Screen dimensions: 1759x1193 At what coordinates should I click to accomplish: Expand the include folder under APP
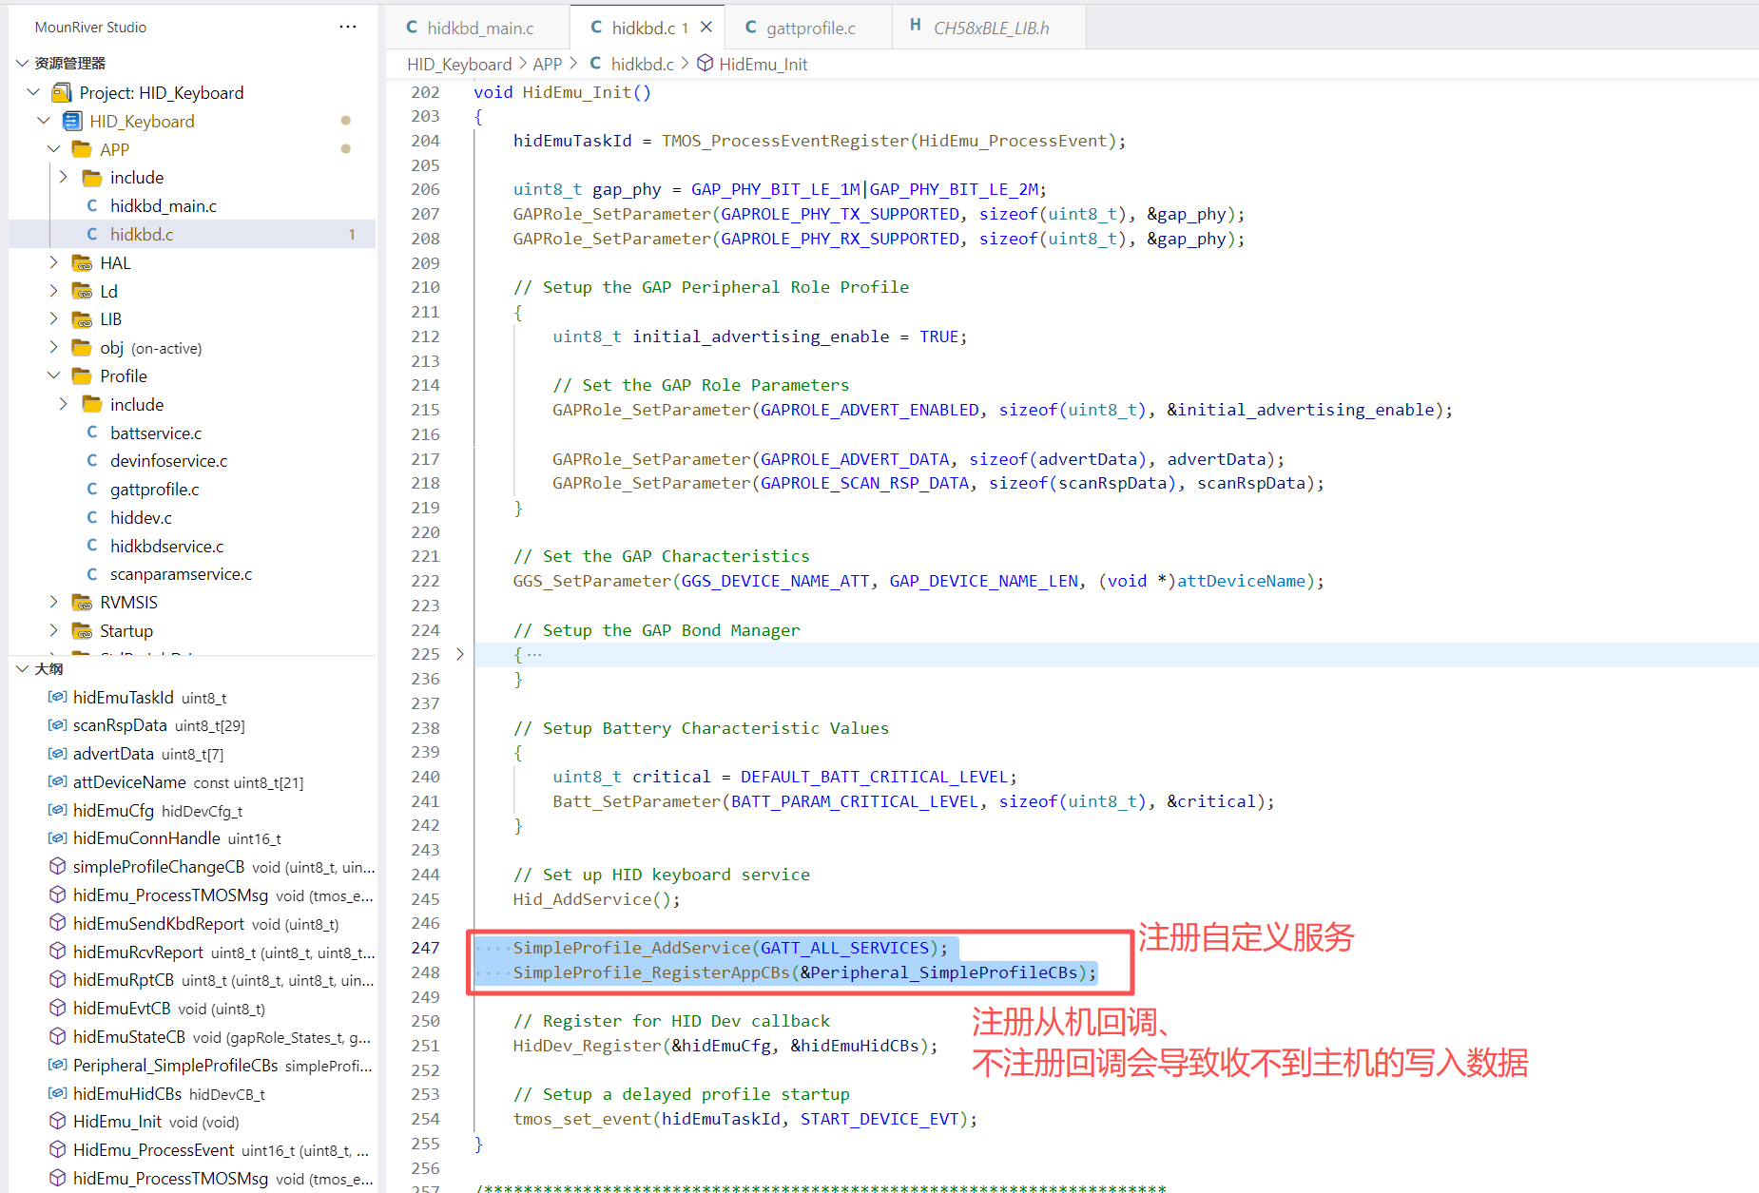coord(64,177)
